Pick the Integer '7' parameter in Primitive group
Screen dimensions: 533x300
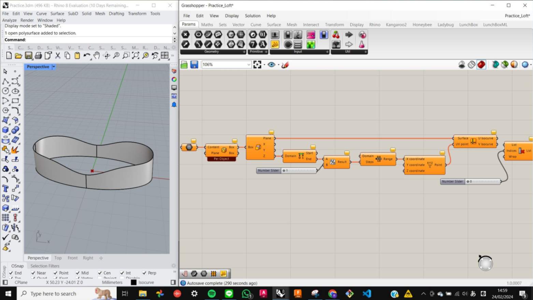click(x=253, y=44)
